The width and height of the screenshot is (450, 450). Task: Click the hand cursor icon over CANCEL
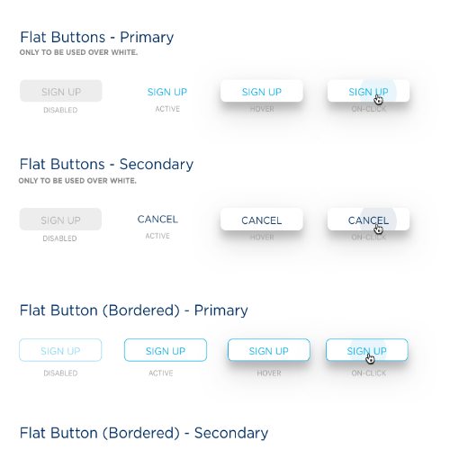point(378,229)
